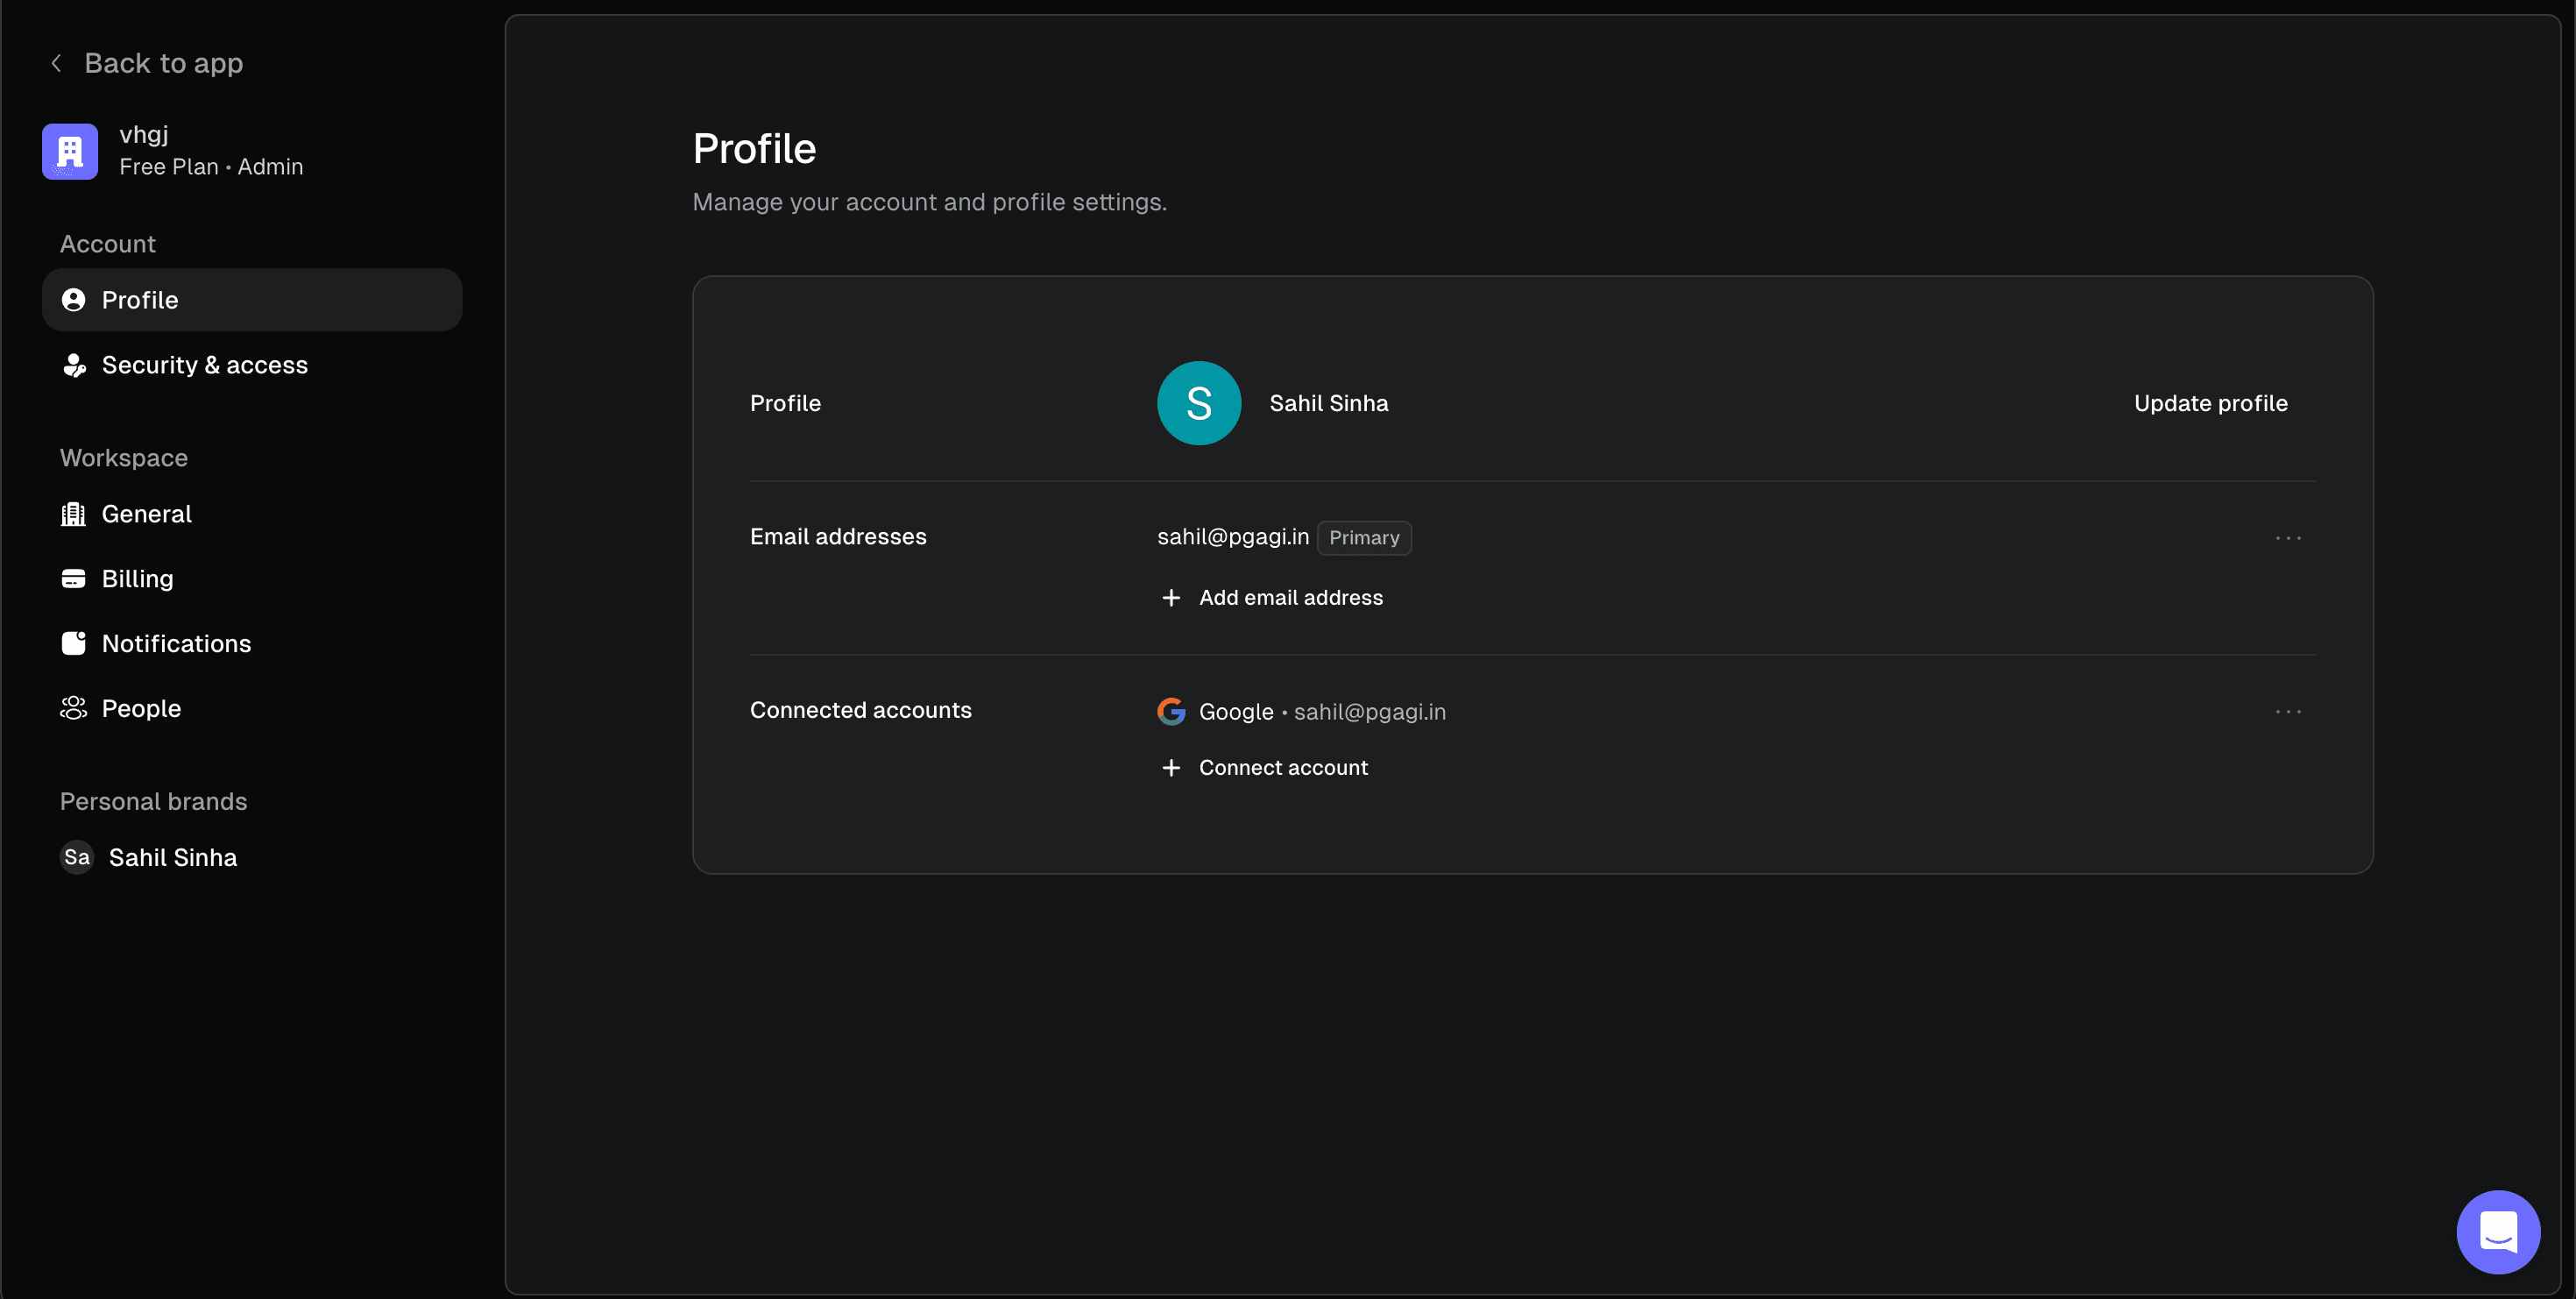This screenshot has height=1299, width=2576.
Task: Open options menu for sahil@pgagi.in email
Action: [x=2288, y=538]
